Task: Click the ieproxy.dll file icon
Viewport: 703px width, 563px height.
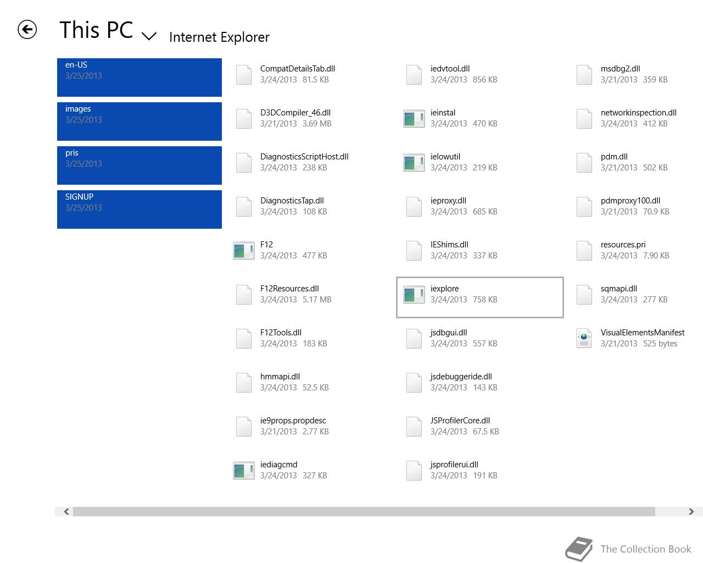Action: point(414,207)
